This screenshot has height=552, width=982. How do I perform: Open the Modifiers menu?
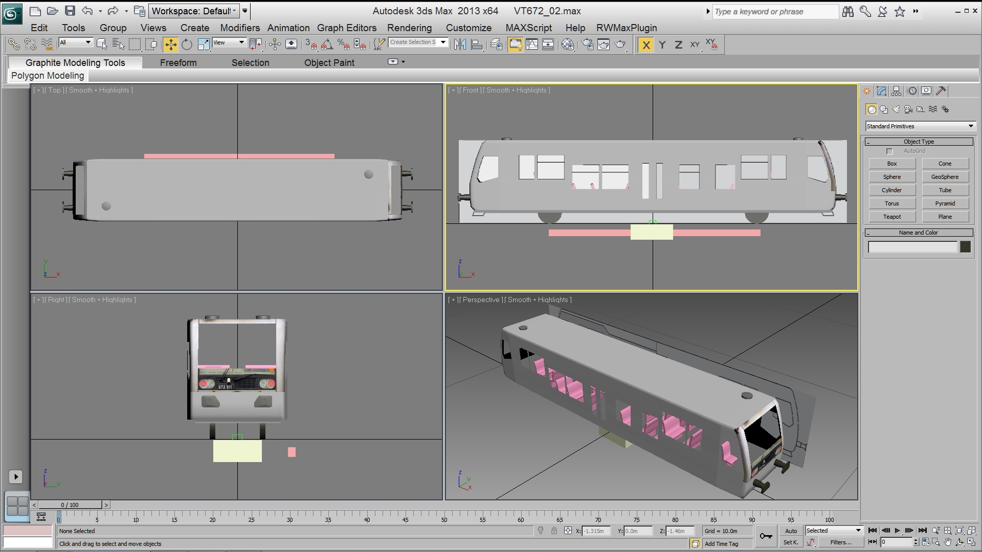click(x=239, y=28)
